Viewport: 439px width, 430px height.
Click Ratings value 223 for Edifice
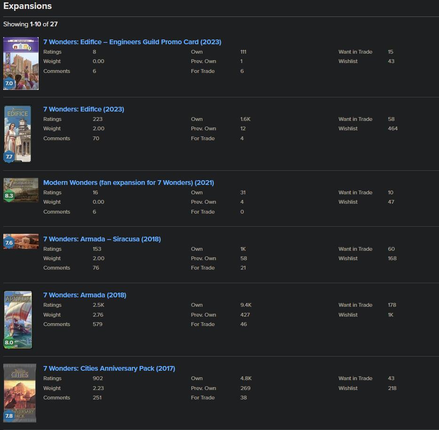[x=97, y=119]
